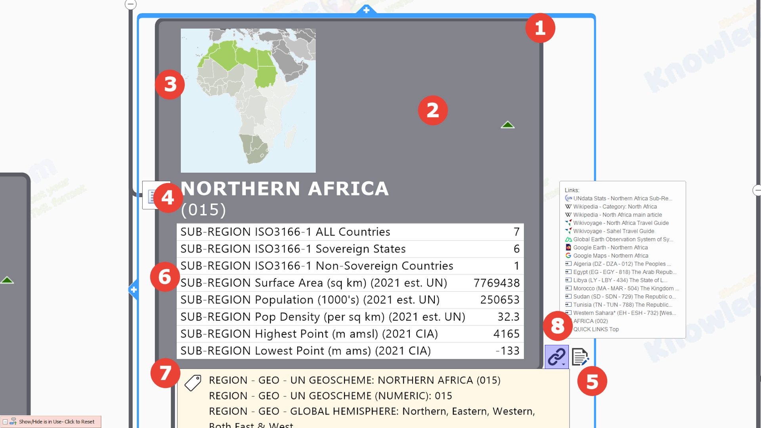761x428 pixels.
Task: Click the green triangle in left partial topic
Action: tap(7, 281)
